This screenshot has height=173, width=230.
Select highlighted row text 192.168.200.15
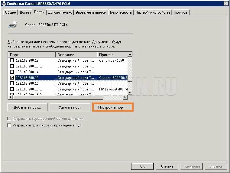(27, 77)
